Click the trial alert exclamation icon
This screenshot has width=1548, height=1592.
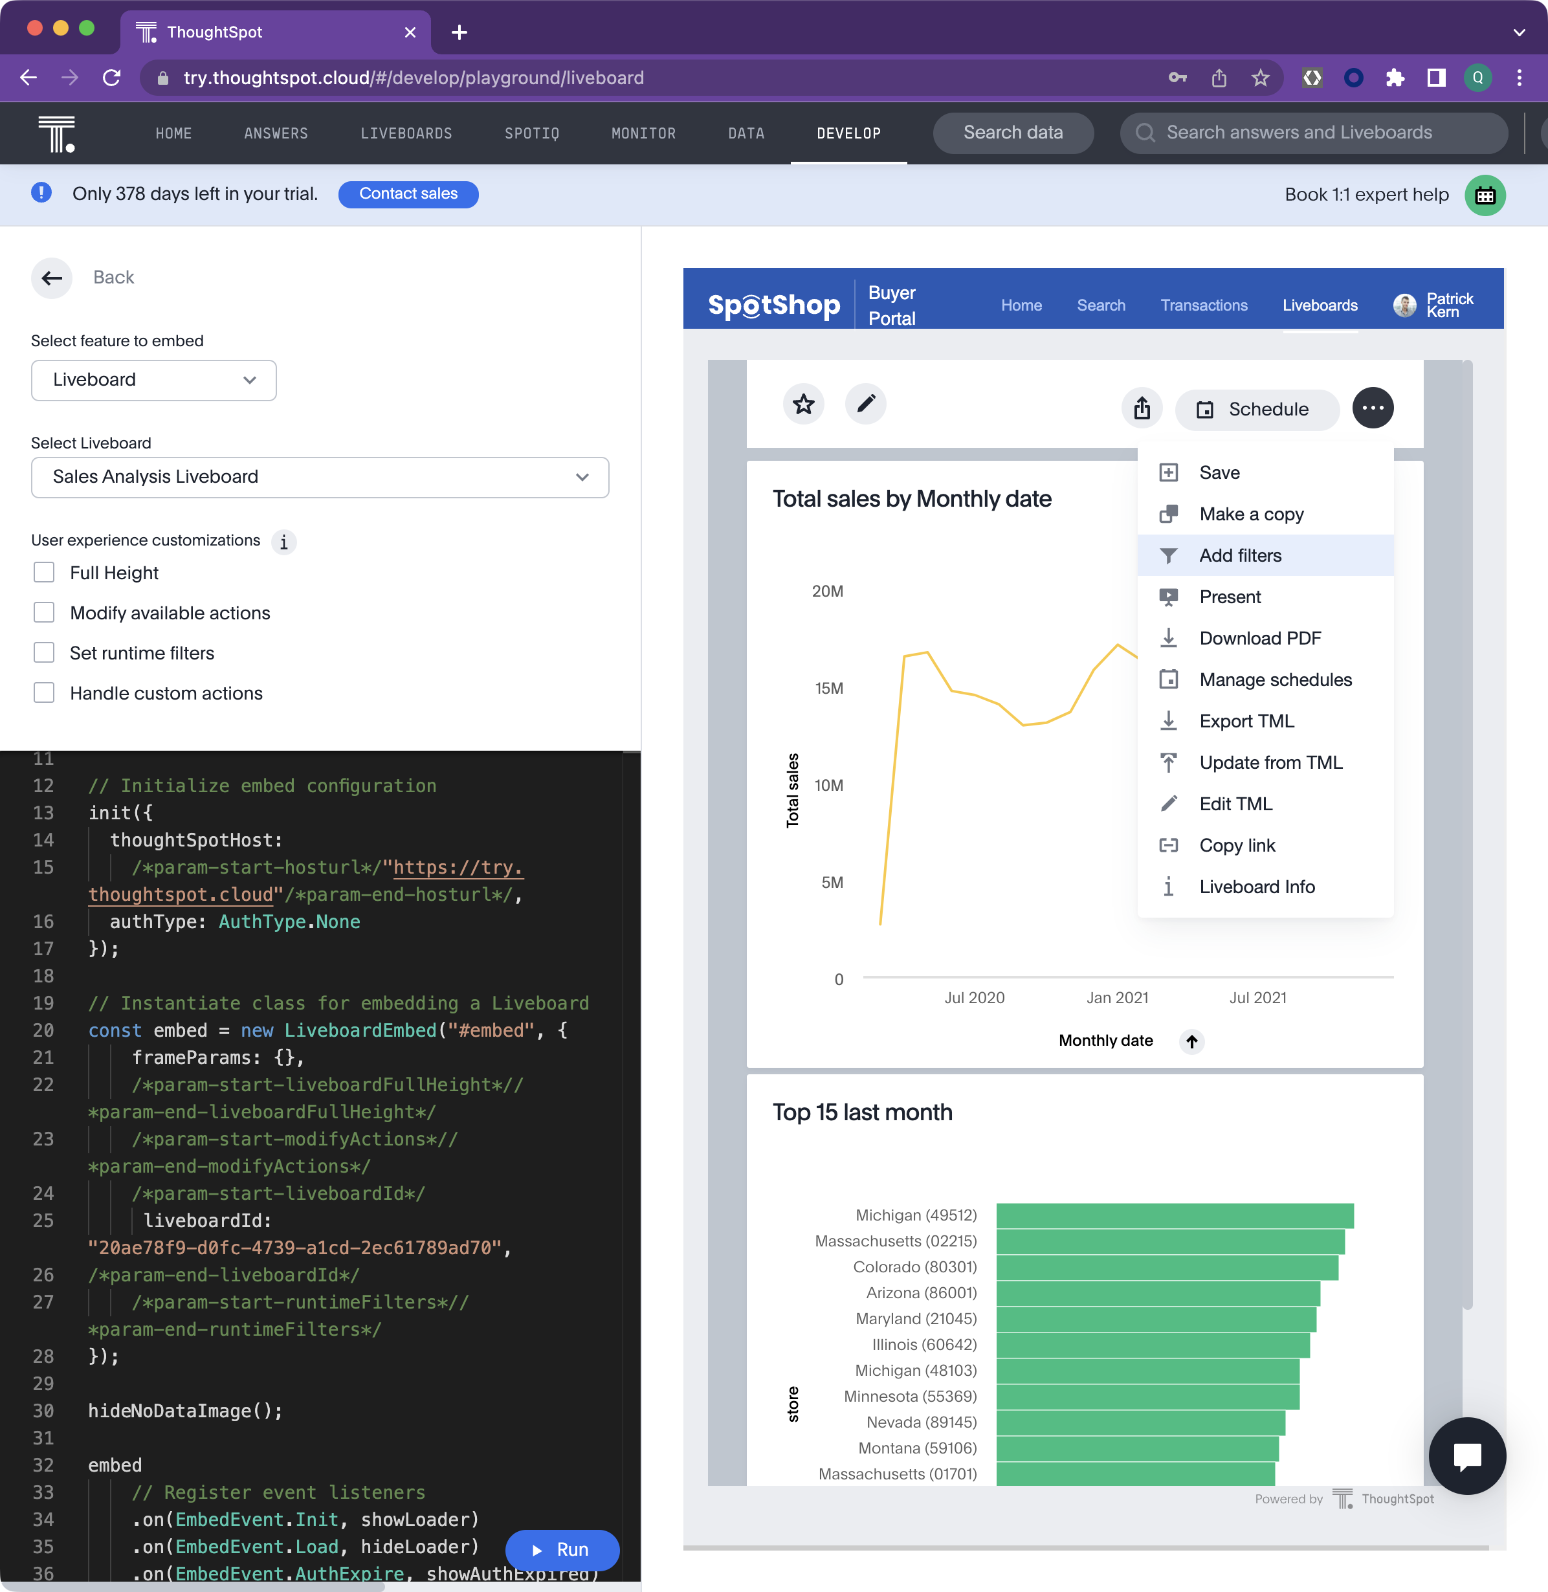pos(41,193)
